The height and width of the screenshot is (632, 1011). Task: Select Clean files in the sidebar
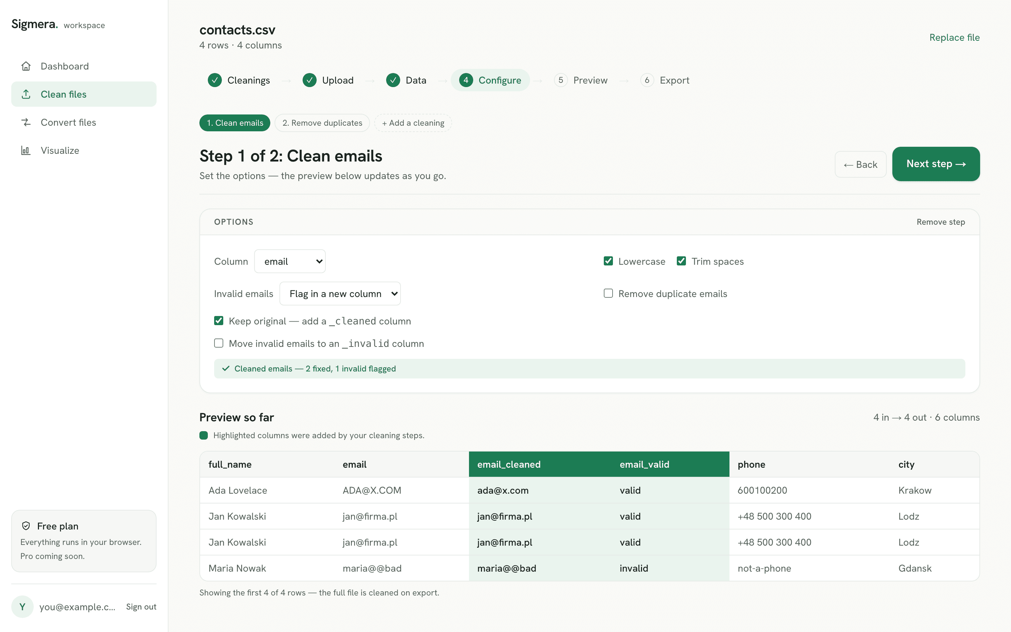[x=84, y=94]
